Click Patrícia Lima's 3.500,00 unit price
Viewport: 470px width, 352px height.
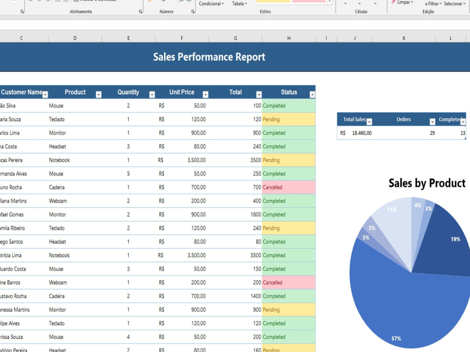pos(181,255)
